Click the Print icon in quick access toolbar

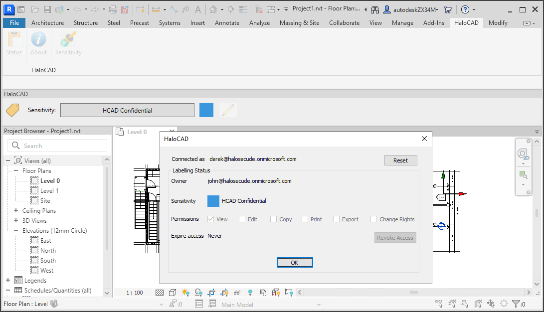click(113, 9)
